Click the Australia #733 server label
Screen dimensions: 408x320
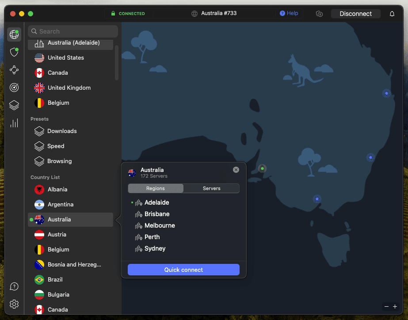219,13
